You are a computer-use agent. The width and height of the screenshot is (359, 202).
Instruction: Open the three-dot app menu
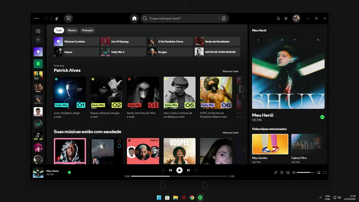pyautogui.click(x=37, y=18)
